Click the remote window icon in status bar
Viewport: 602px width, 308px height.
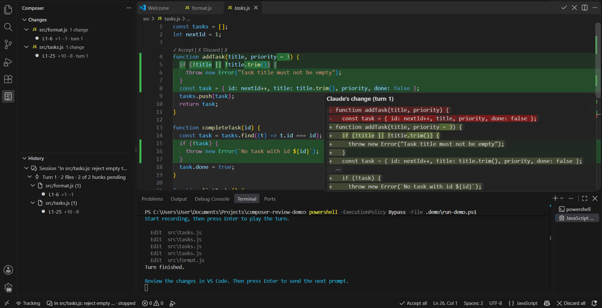[x=7, y=303]
